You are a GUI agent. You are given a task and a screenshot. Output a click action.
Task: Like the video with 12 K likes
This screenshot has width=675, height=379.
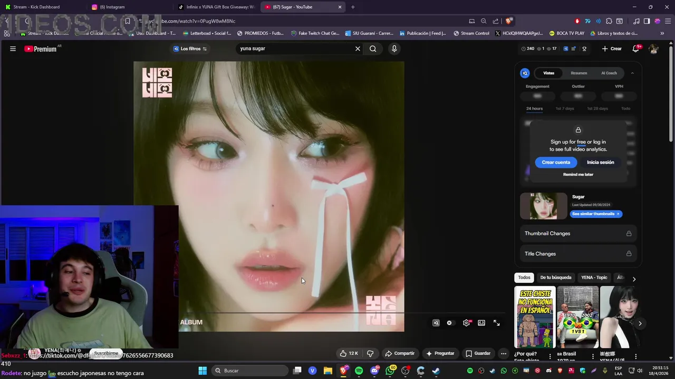[x=349, y=353]
